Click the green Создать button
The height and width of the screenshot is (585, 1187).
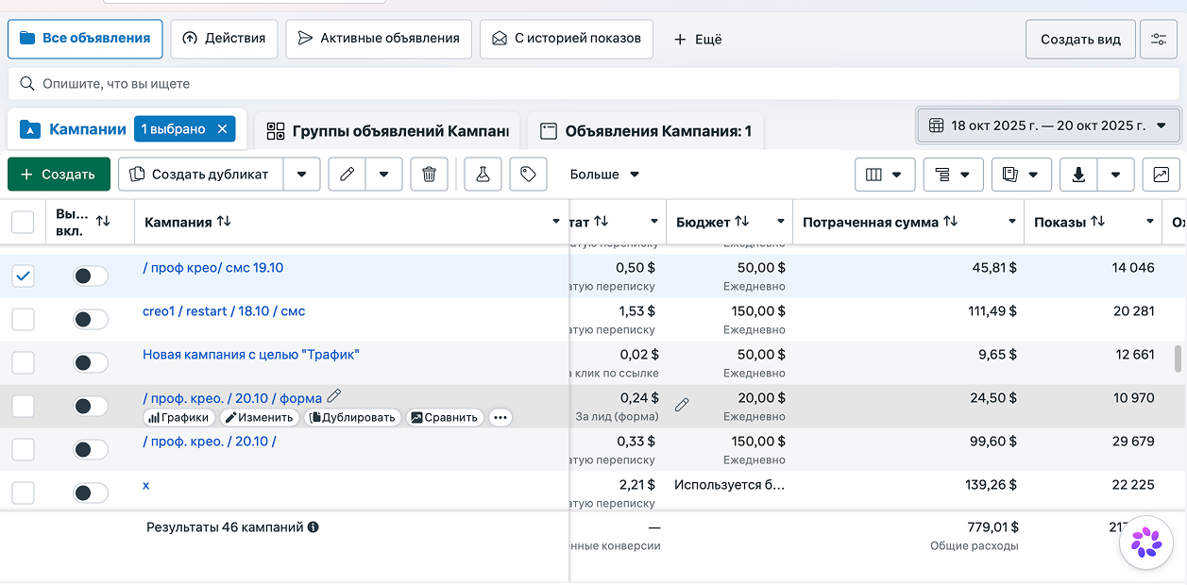(x=59, y=175)
